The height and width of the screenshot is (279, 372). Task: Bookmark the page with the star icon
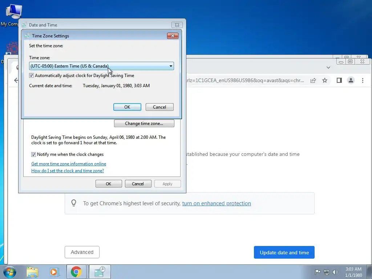click(325, 80)
